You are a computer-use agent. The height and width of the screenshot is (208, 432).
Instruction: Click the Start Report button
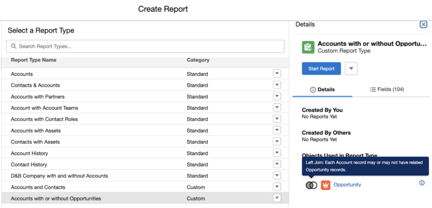pos(321,69)
